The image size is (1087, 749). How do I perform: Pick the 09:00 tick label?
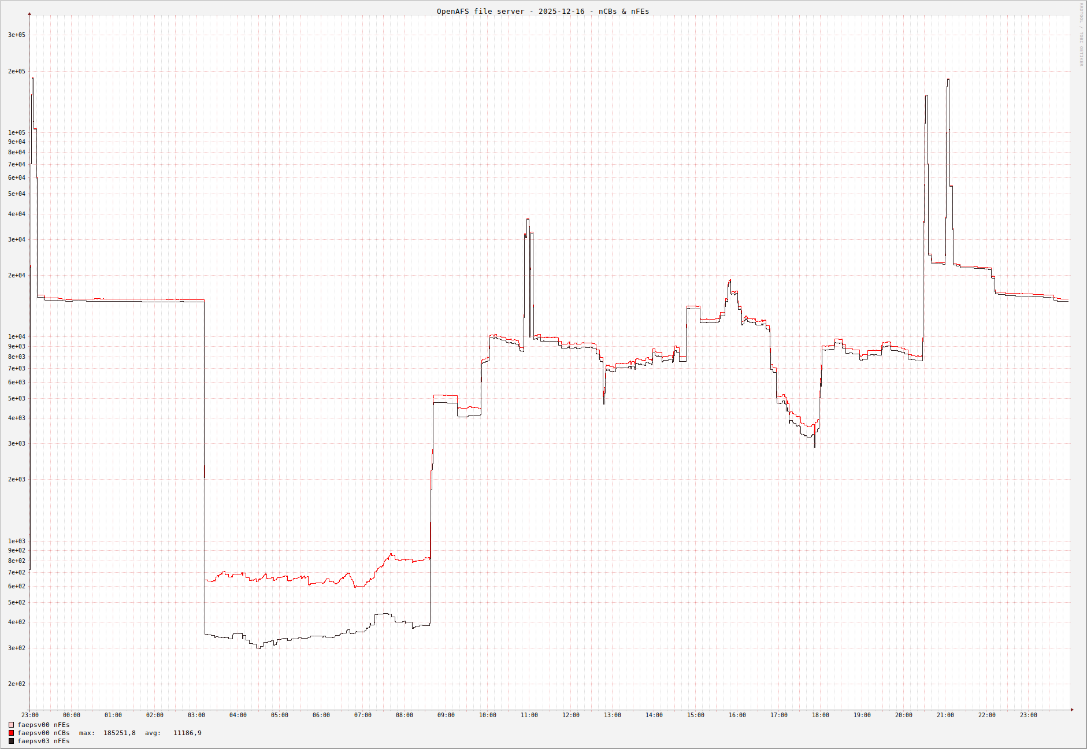[446, 715]
